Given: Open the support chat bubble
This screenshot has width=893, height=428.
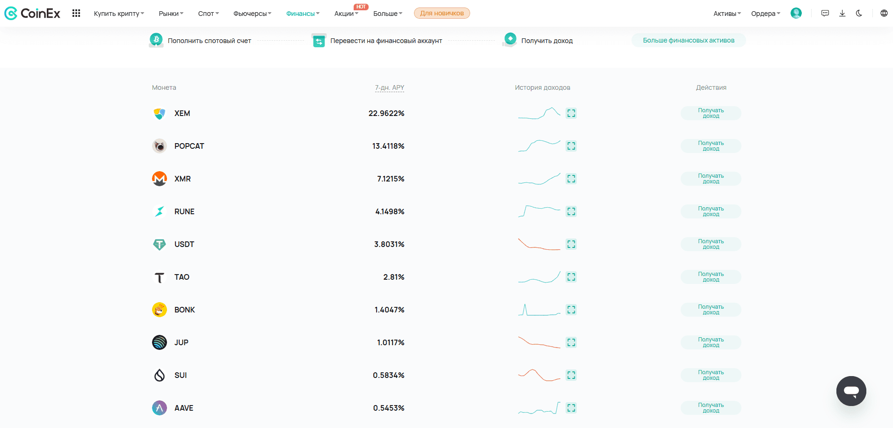Looking at the screenshot, I should [x=851, y=391].
